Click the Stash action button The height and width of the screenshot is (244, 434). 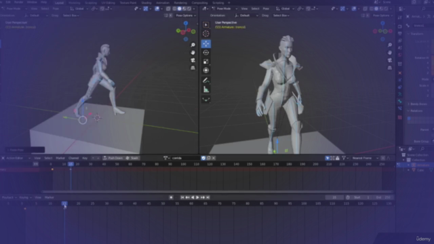point(132,158)
